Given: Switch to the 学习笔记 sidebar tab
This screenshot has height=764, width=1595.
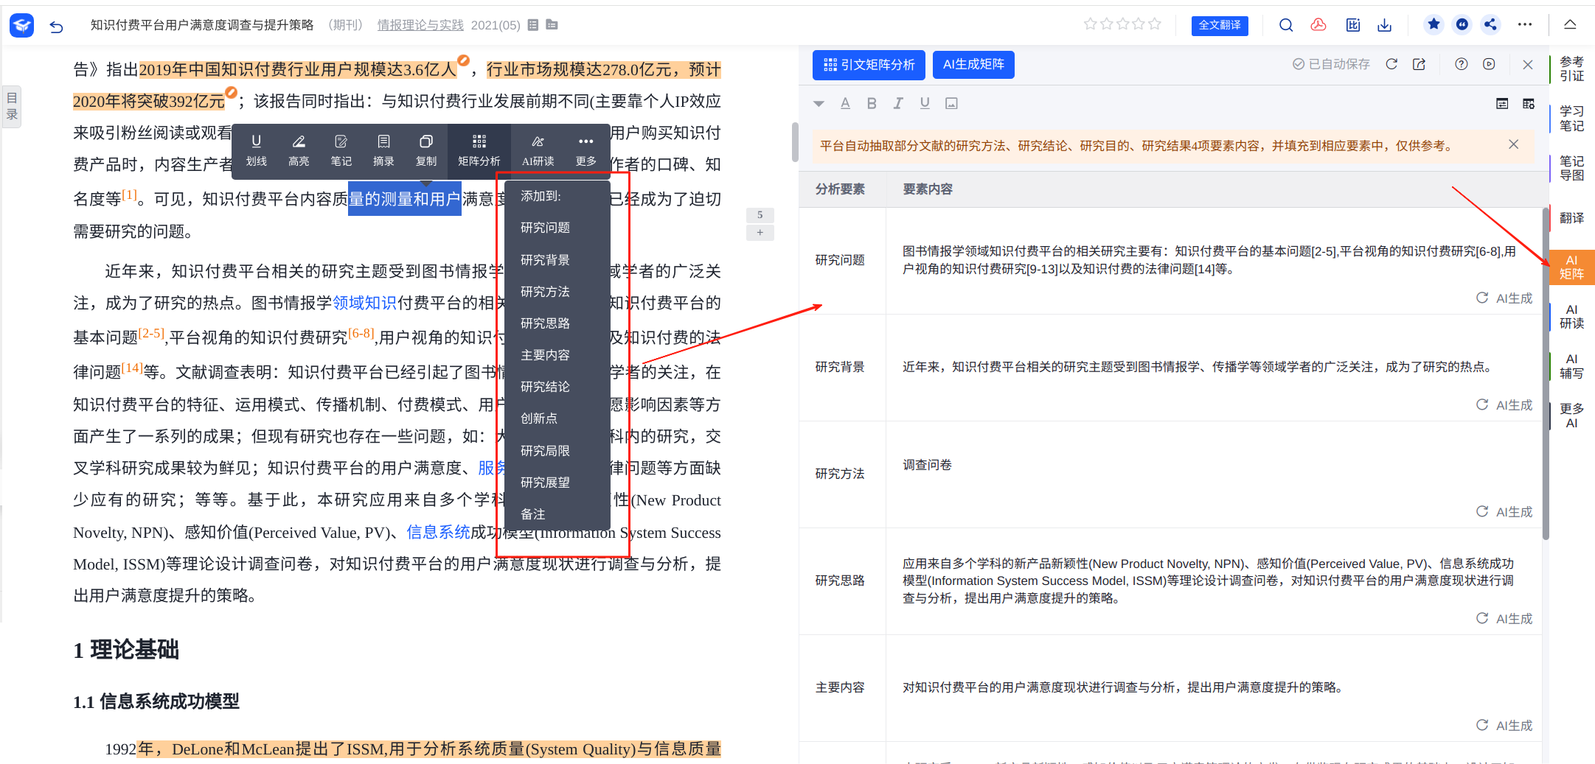Looking at the screenshot, I should 1571,119.
